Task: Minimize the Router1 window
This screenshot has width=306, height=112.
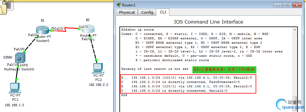Action: [x=277, y=5]
